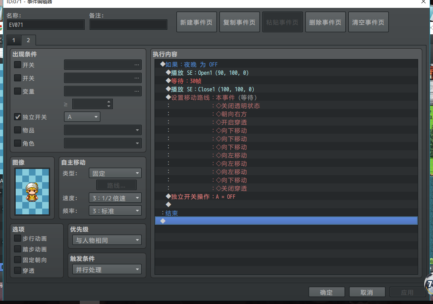Select the 播放 SE：Open1 command line
This screenshot has height=304, width=433.
[286, 73]
